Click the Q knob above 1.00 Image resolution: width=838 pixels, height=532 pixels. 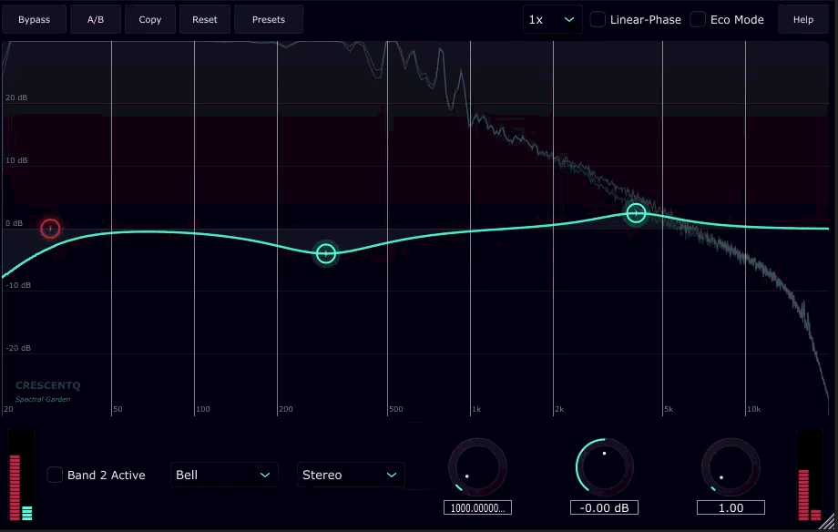pos(731,466)
